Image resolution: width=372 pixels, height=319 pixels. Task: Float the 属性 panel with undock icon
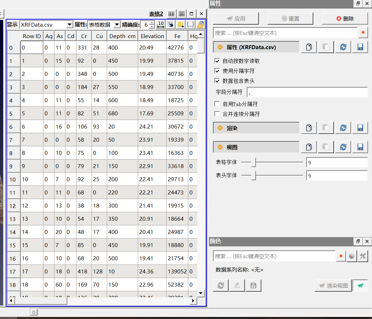click(358, 3)
